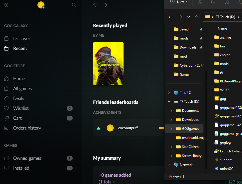Open the Cart

click(17, 118)
